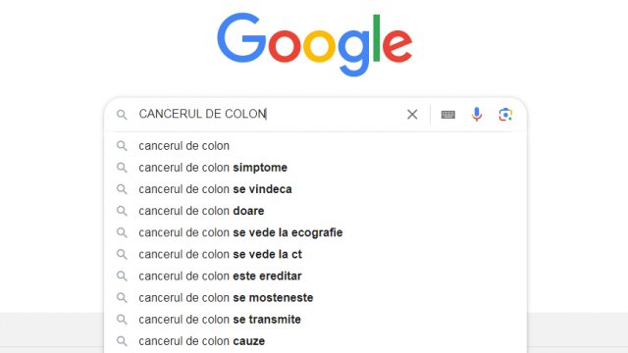
Task: Open Google Lens image search icon
Action: [x=505, y=115]
